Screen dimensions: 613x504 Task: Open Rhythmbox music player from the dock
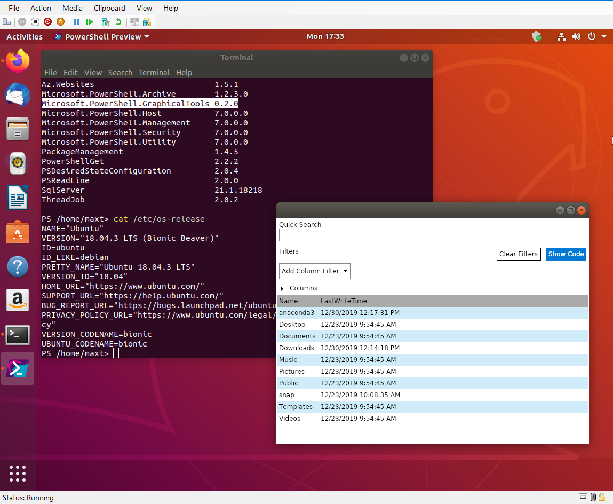18,163
